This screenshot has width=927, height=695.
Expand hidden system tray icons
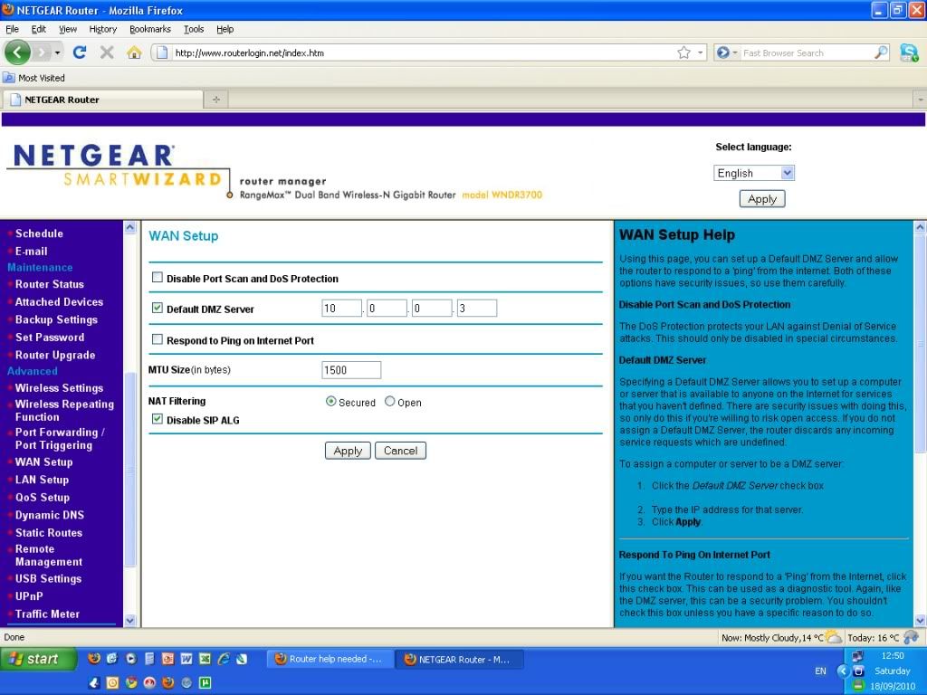(843, 671)
